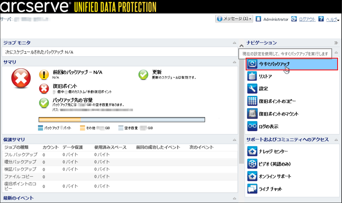The height and width of the screenshot is (203, 342).
Task: Collapse the navigation tasks section arrow
Action: tap(336, 53)
